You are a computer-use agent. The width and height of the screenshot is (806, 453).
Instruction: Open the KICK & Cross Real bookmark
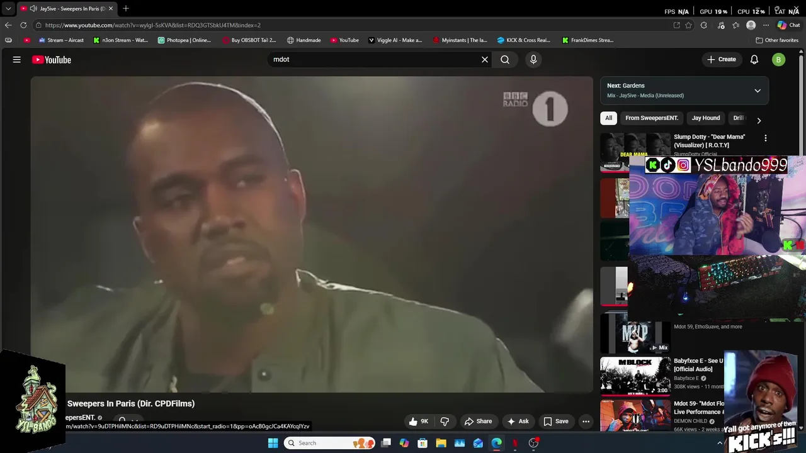[524, 40]
